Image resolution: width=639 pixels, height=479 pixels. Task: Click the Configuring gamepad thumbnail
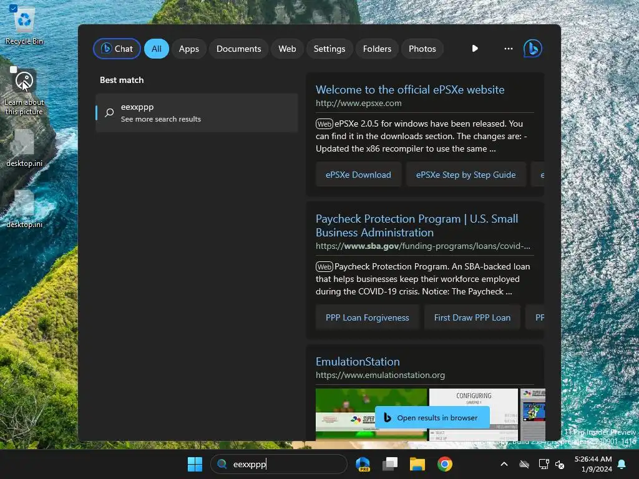pos(474,414)
